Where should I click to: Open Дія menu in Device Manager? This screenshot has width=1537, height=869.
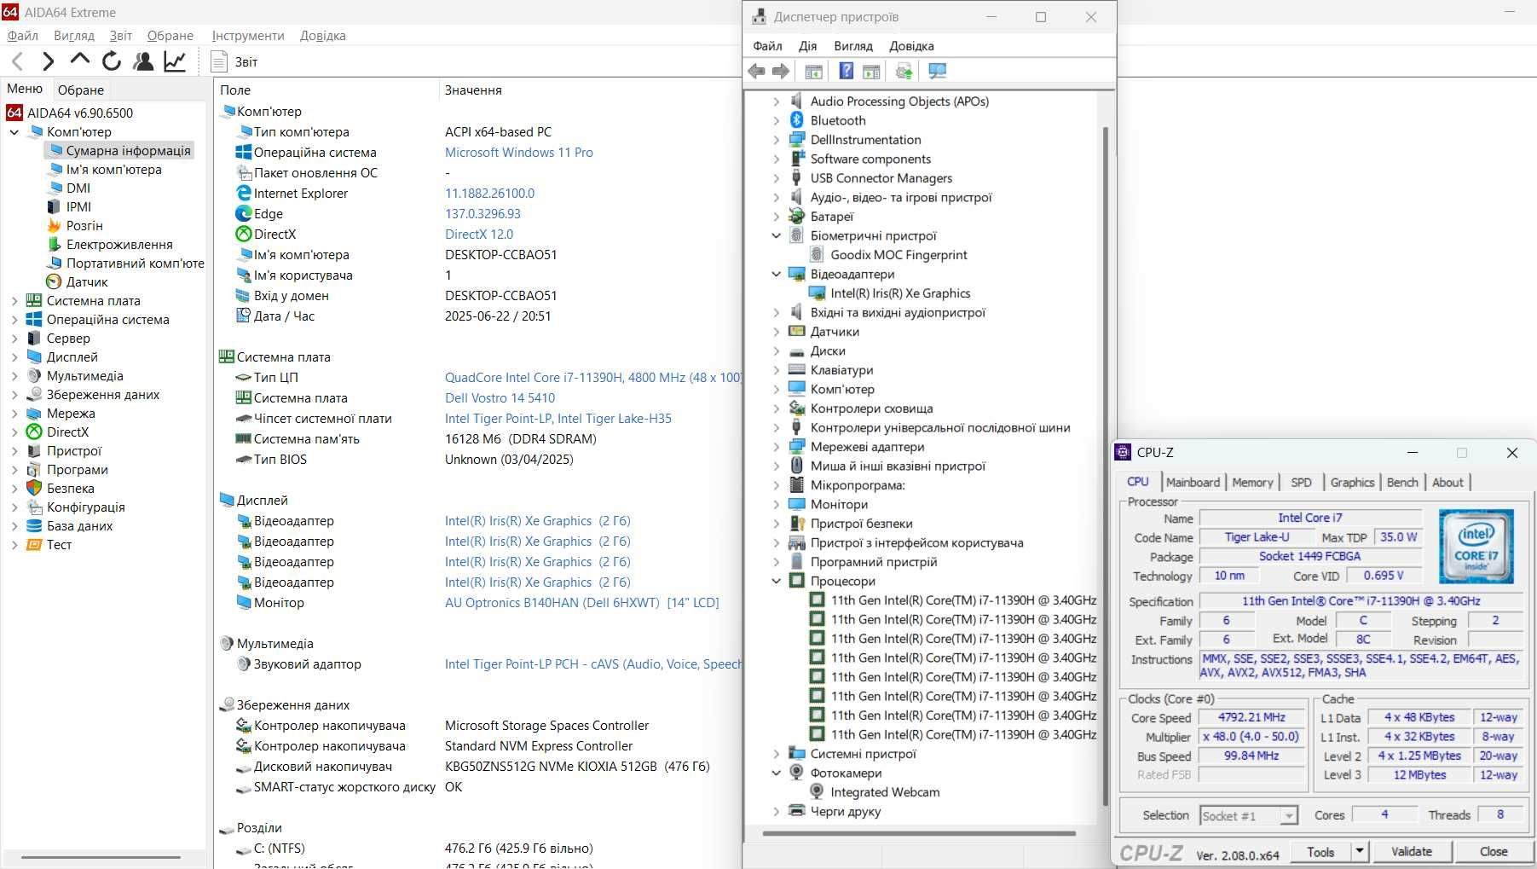point(807,46)
